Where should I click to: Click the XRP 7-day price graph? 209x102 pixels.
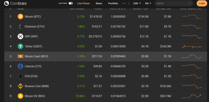(192, 36)
